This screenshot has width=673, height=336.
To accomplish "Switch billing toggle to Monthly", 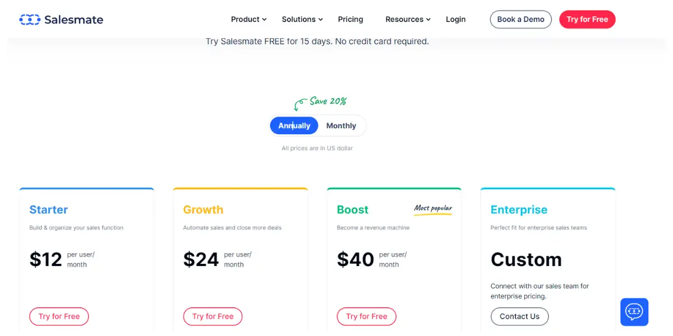I will (341, 125).
